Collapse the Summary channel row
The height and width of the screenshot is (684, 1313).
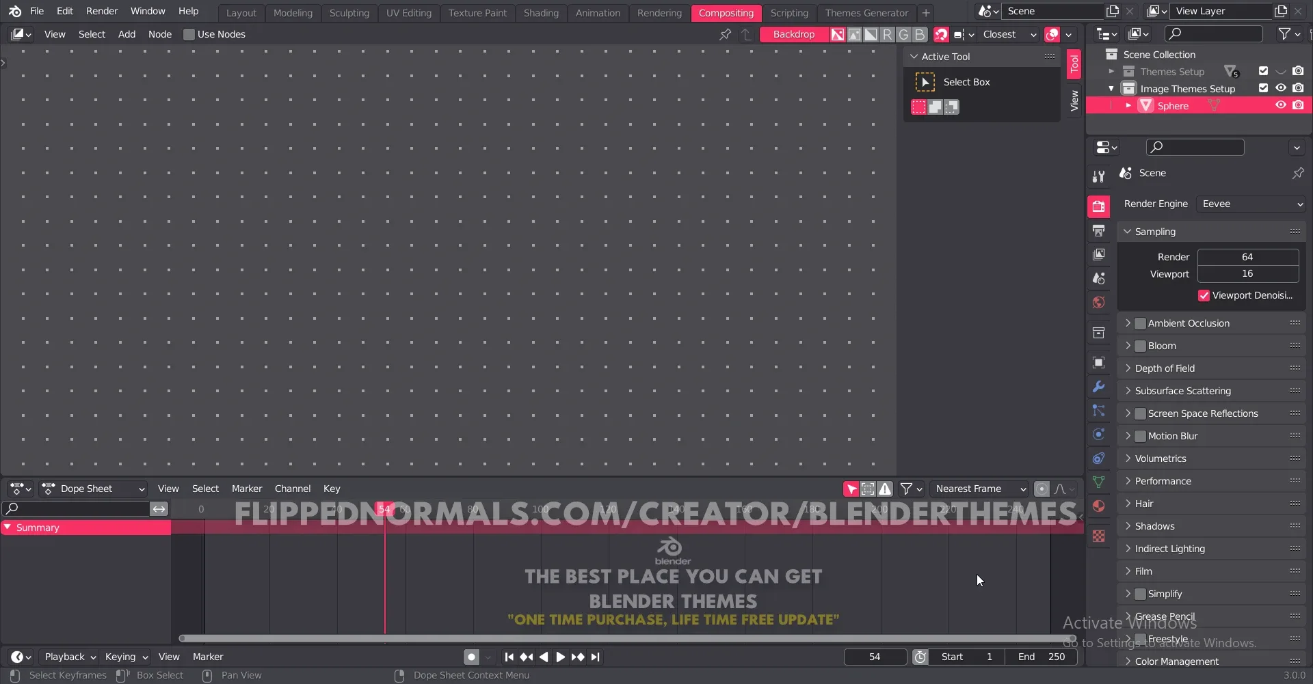pos(8,528)
